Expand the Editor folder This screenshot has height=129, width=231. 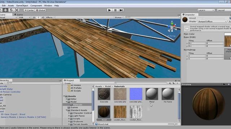(x=66, y=99)
